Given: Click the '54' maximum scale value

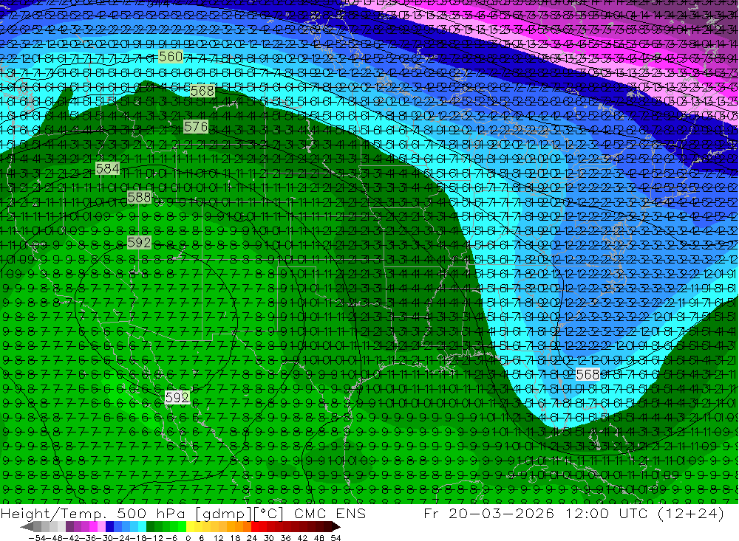Looking at the screenshot, I should (336, 538).
